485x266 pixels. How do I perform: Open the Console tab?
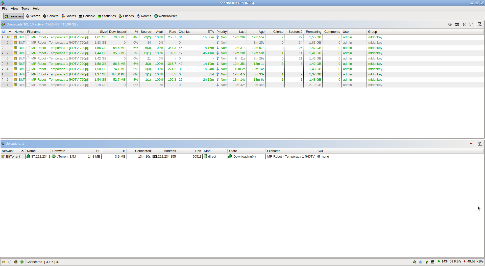pos(87,16)
